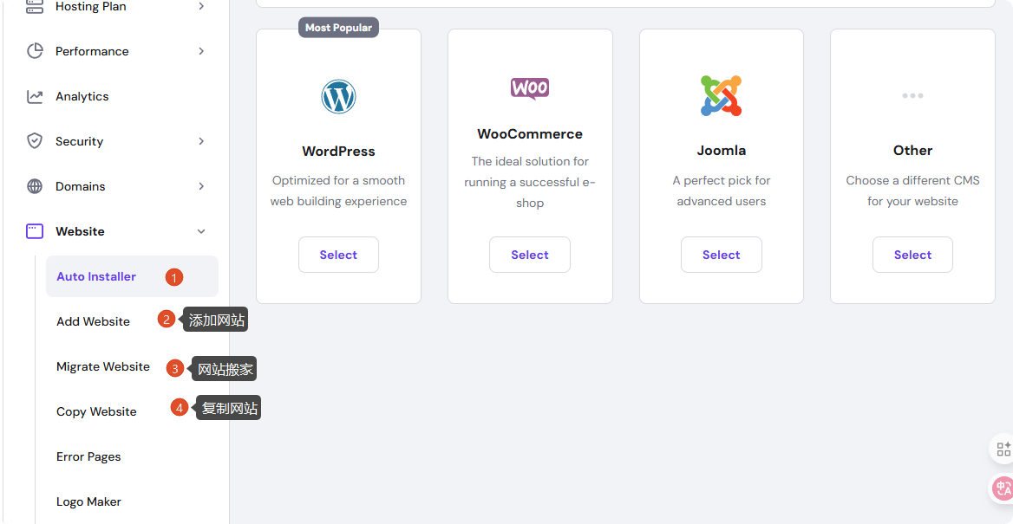Viewport: 1013px width, 524px height.
Task: Click the three-dots Other CMS icon
Action: tap(912, 96)
